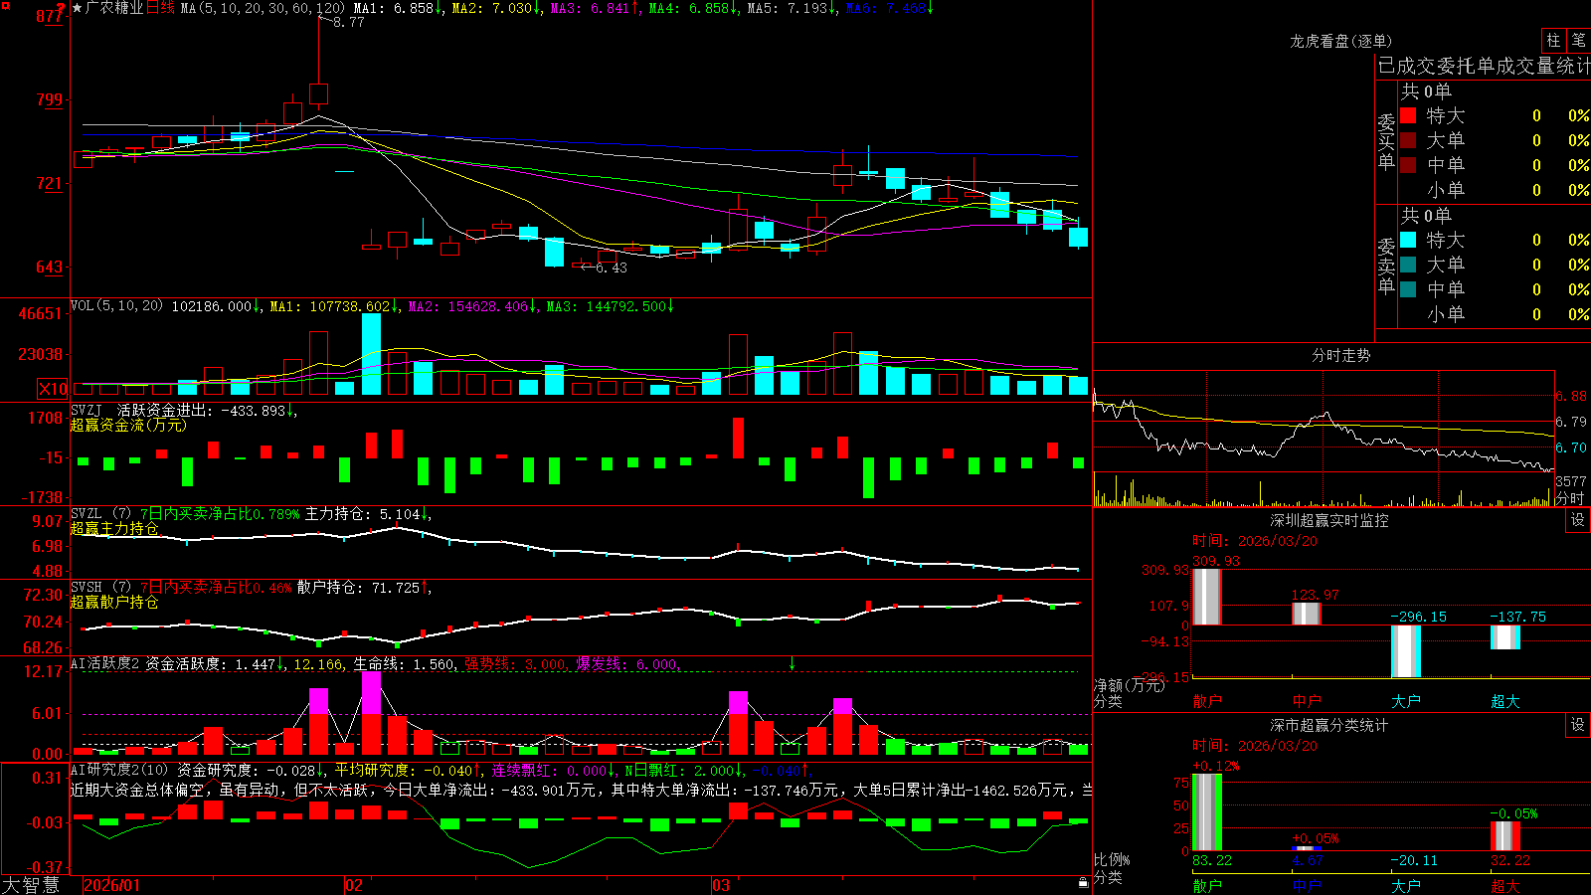Open 设 settings for 深圳超赢实时监控
This screenshot has height=895, width=1591.
1578,520
